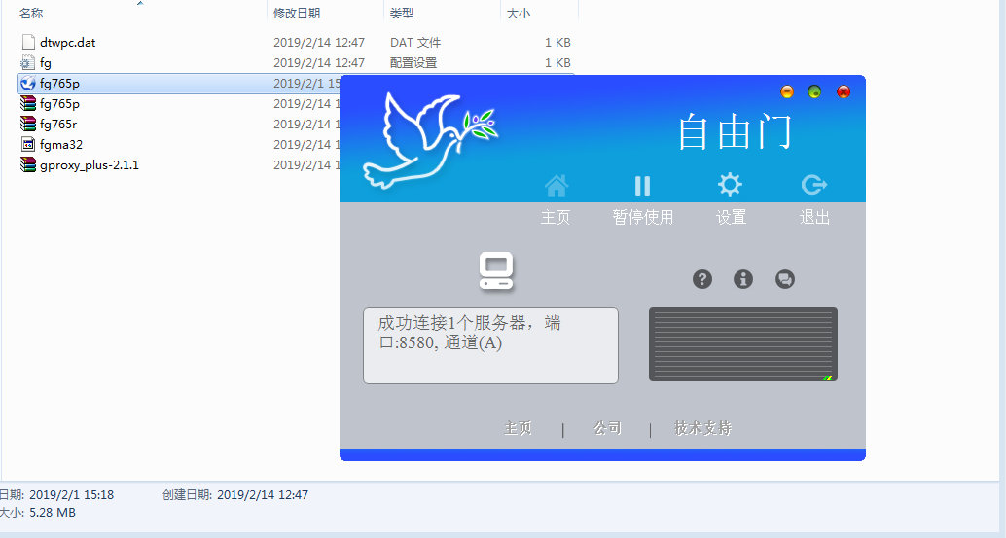Click the 创建日期 2019/2/14 12:47 detail
Viewport: 1006px width, 538px height.
point(235,495)
